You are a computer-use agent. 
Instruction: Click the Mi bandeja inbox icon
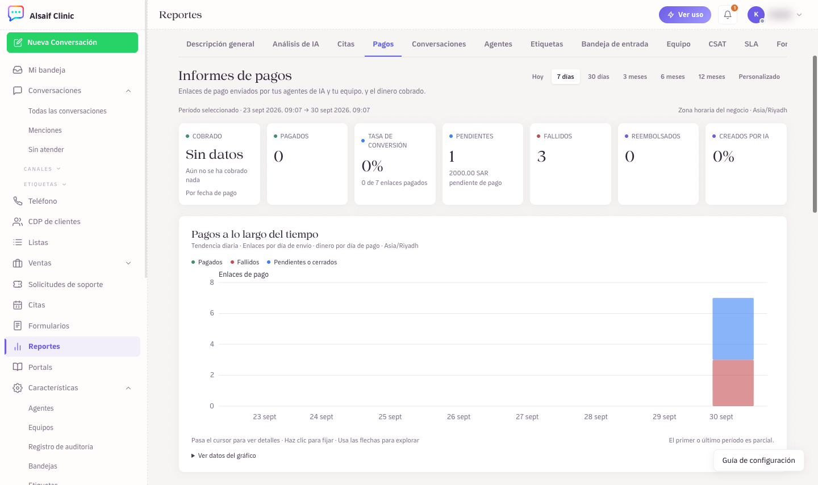coord(18,70)
